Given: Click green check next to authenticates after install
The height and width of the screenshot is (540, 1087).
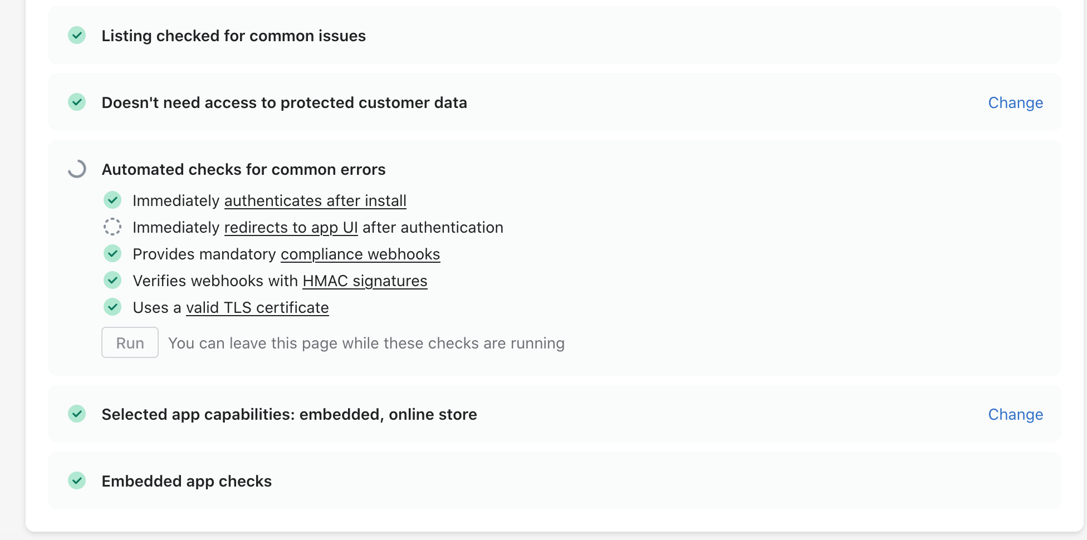Looking at the screenshot, I should [112, 200].
